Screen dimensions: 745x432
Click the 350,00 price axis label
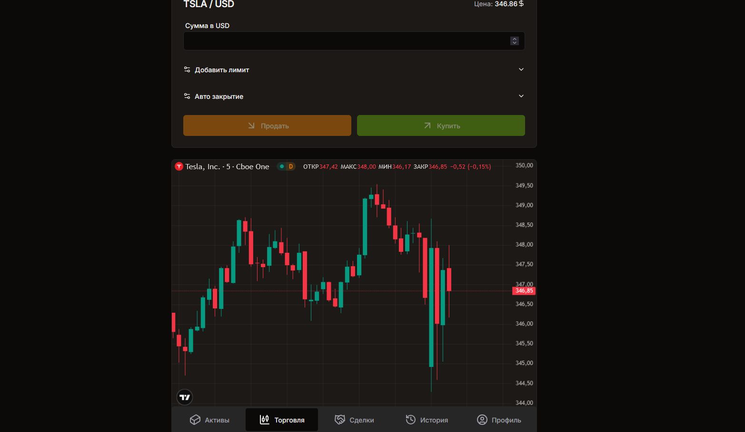(x=524, y=165)
